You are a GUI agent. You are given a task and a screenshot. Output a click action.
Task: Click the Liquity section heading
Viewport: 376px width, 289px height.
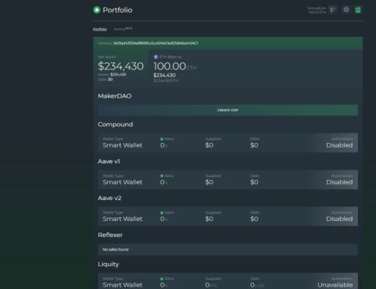point(108,264)
